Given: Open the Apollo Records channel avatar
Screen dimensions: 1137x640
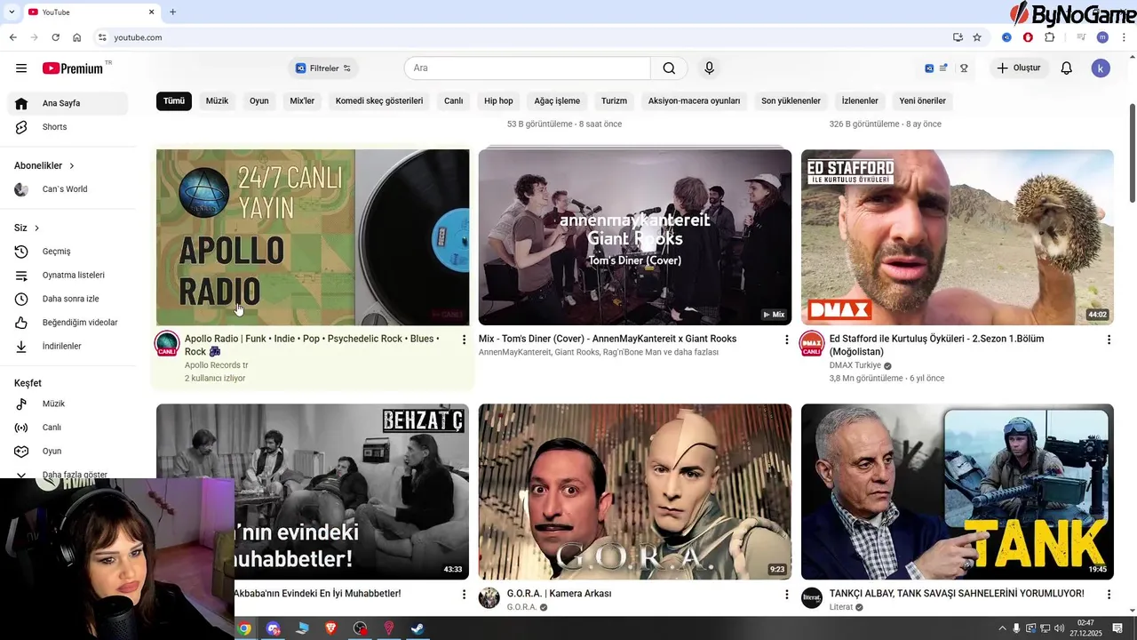Looking at the screenshot, I should (x=167, y=343).
